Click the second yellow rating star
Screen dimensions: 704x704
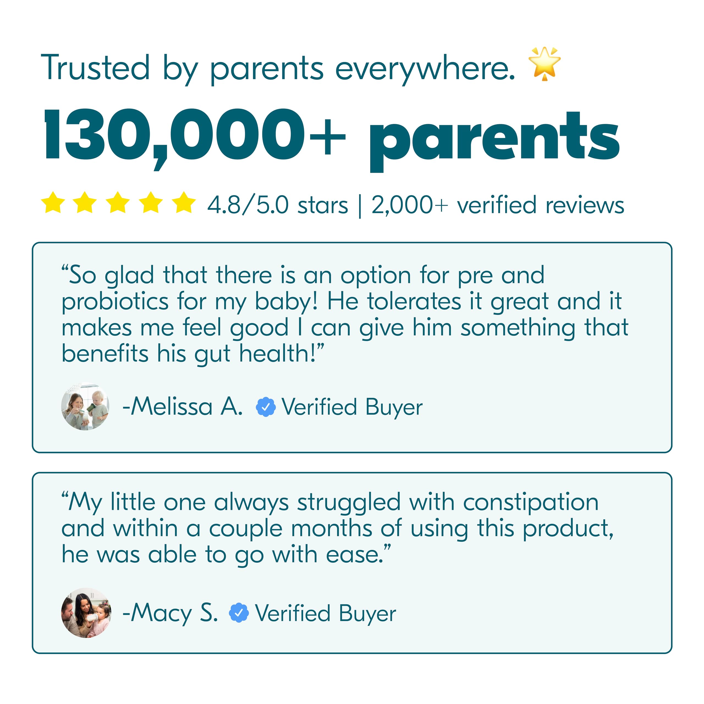pos(85,202)
